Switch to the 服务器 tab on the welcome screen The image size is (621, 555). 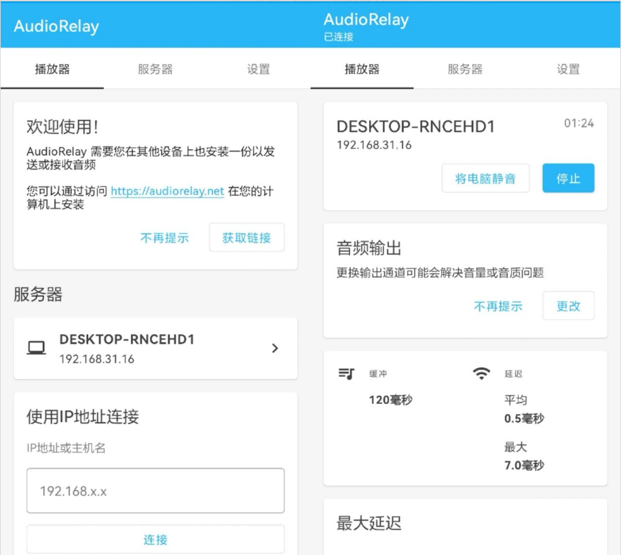(x=155, y=69)
